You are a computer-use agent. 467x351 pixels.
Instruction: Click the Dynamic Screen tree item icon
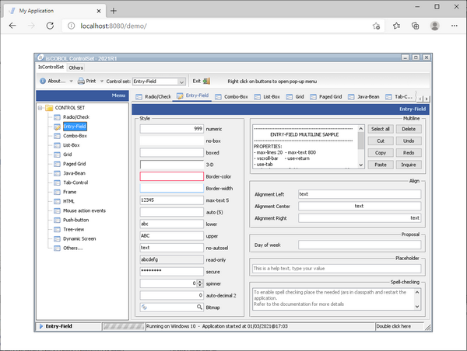click(57, 239)
